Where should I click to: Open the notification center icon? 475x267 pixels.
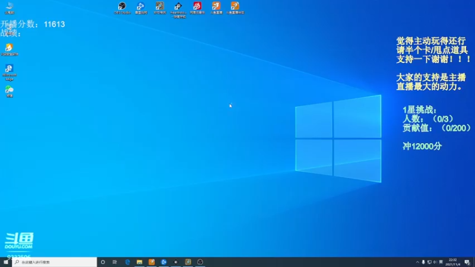tap(467, 262)
